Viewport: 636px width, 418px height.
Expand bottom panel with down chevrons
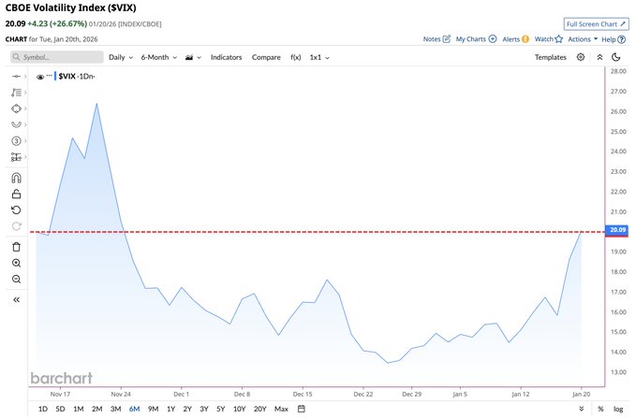point(582,409)
